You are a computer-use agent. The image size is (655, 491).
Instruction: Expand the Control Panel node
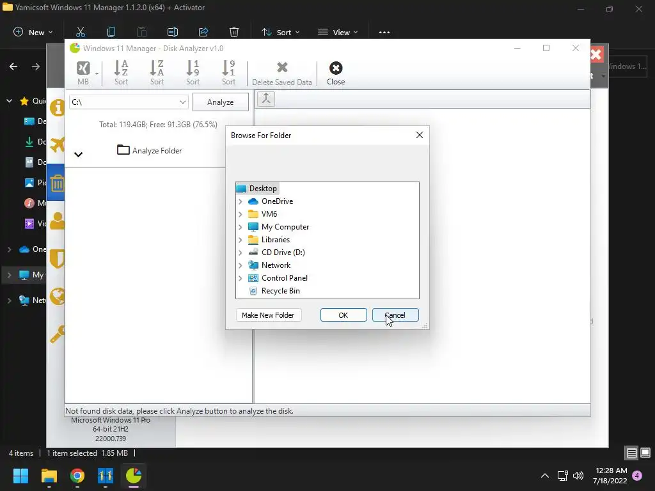(241, 278)
